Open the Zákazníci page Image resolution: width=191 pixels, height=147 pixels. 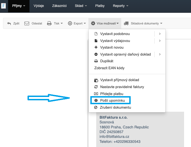[x=59, y=6]
